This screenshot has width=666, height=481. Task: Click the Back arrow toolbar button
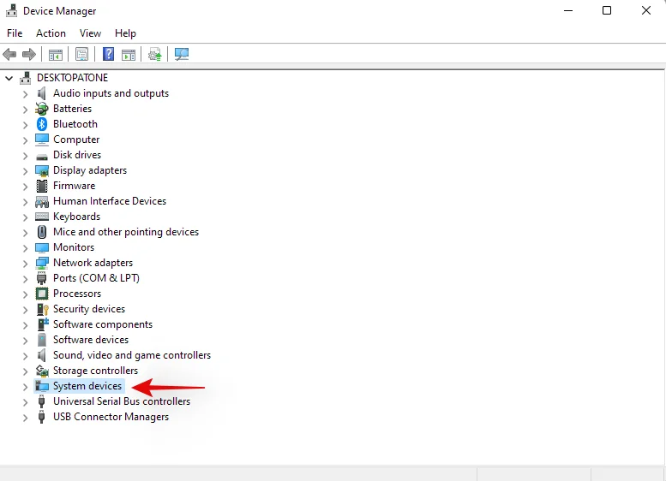point(9,54)
